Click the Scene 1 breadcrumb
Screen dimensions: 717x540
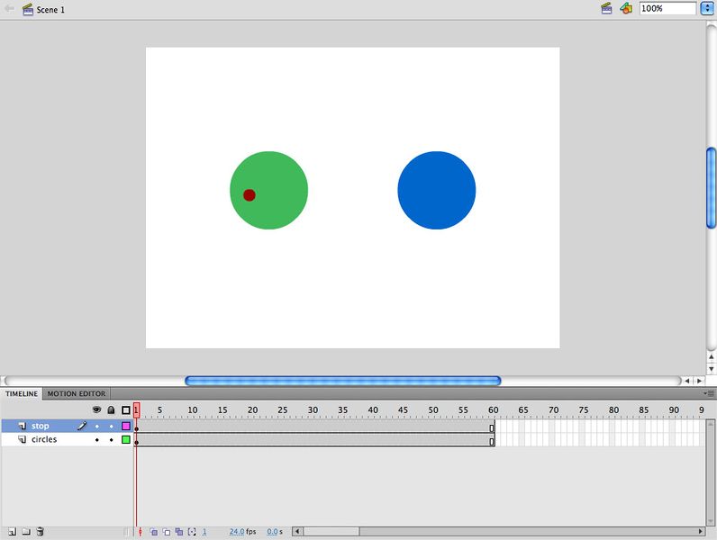pyautogui.click(x=50, y=9)
